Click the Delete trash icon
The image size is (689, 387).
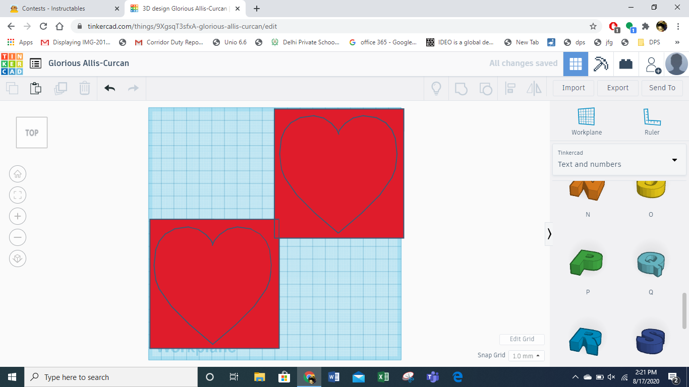coord(84,88)
